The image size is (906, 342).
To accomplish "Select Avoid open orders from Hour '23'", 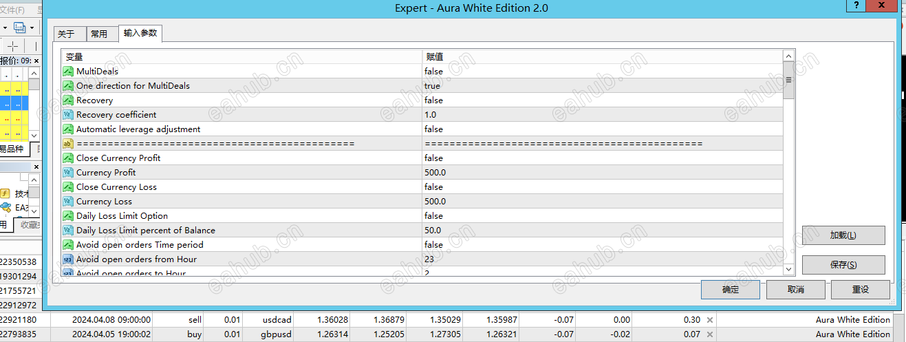I will click(429, 259).
